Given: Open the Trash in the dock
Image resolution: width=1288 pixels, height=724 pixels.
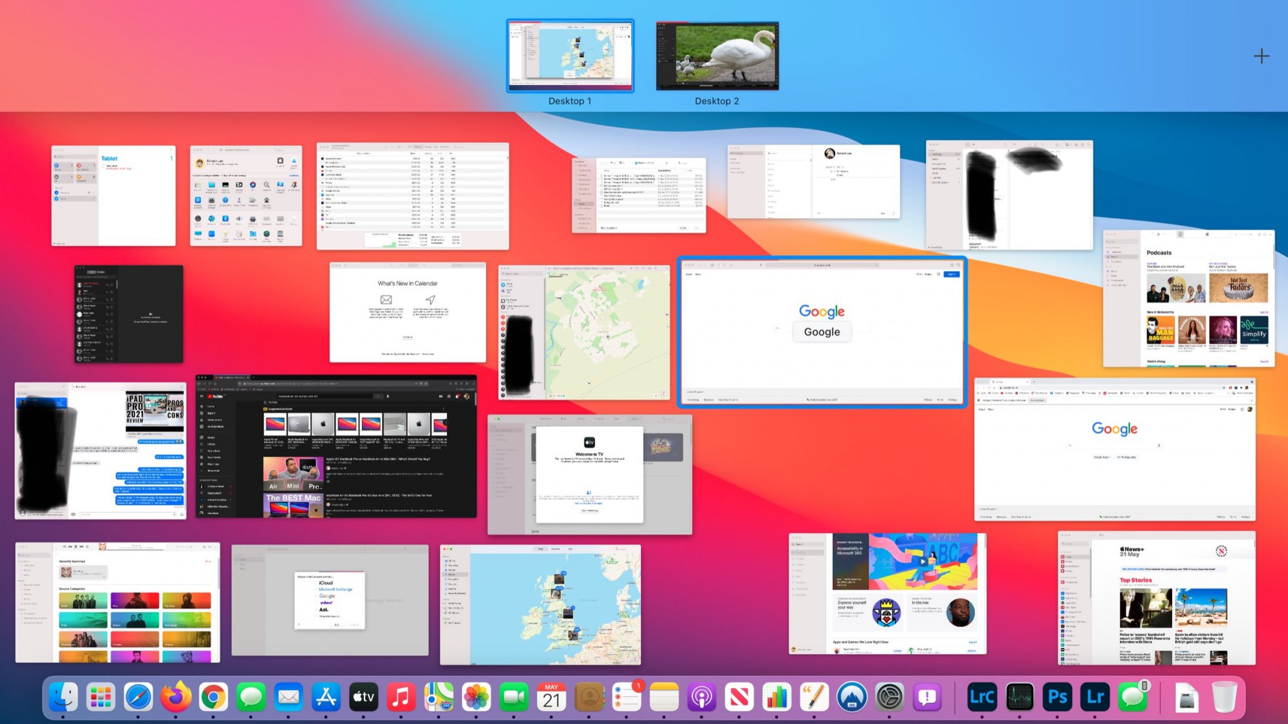Looking at the screenshot, I should [x=1224, y=697].
